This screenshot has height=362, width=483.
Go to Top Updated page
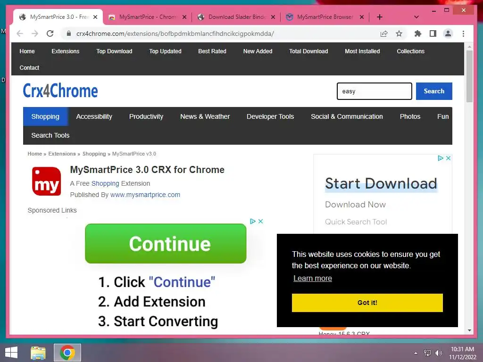coord(165,51)
